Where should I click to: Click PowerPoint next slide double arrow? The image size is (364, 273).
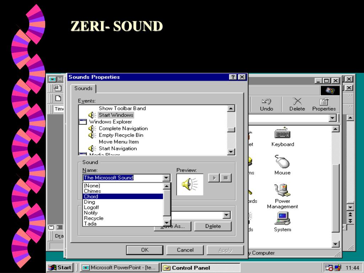350,221
